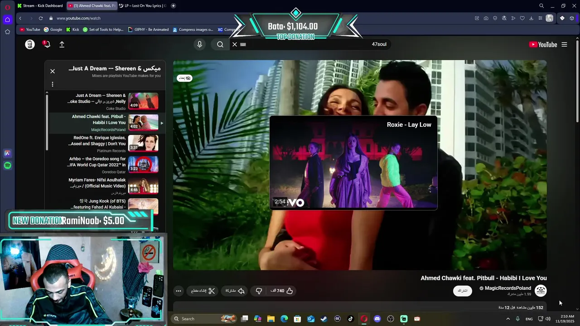Open Opera downloads icon
This screenshot has height=326, width=580.
pos(531,18)
